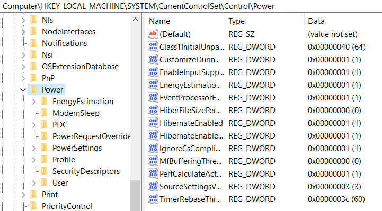Click the NodeInterfaces folder icon
Viewport: 382px width, 211px height.
[33, 32]
